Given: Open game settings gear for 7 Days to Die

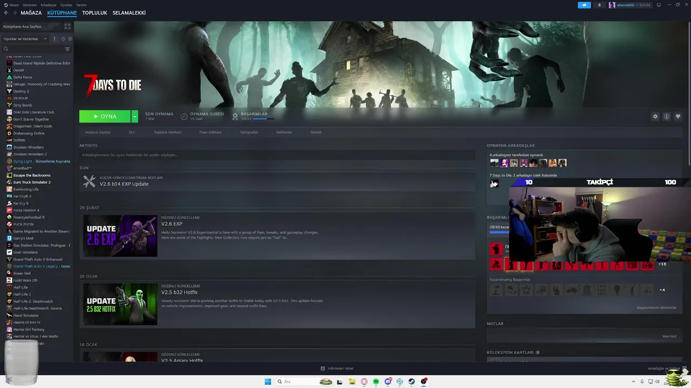Looking at the screenshot, I should (655, 116).
